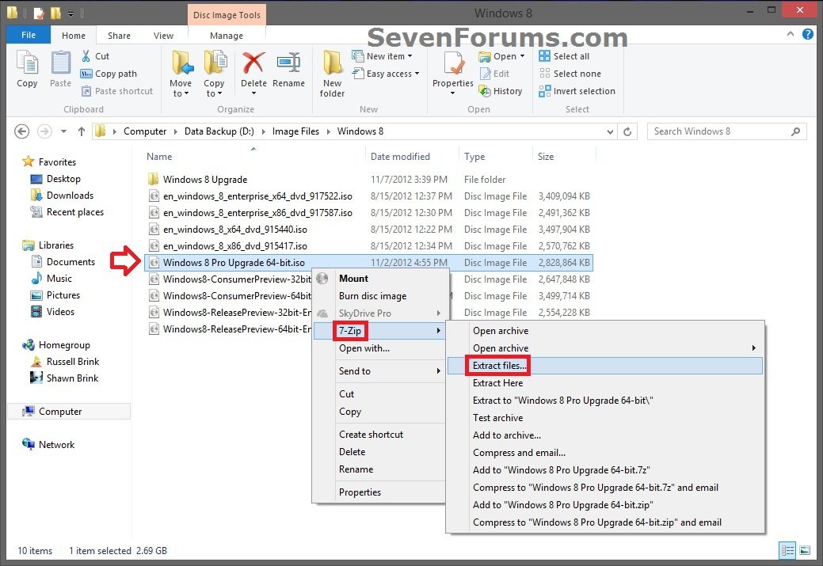Screen dimensions: 823x566
Task: Sort by Date modified column header
Action: 400,156
